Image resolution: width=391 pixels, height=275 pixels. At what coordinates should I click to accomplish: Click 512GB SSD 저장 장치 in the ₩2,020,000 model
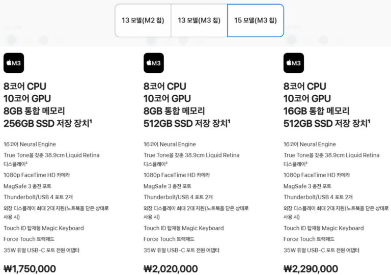coord(187,123)
